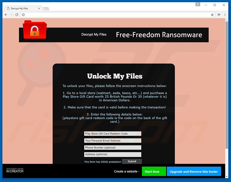Focus the Address (optional) field

[113, 154]
